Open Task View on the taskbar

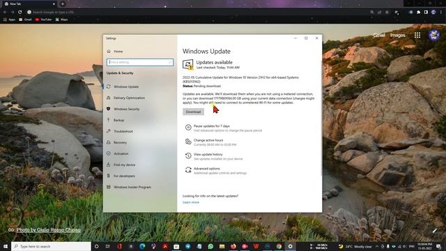point(108,246)
